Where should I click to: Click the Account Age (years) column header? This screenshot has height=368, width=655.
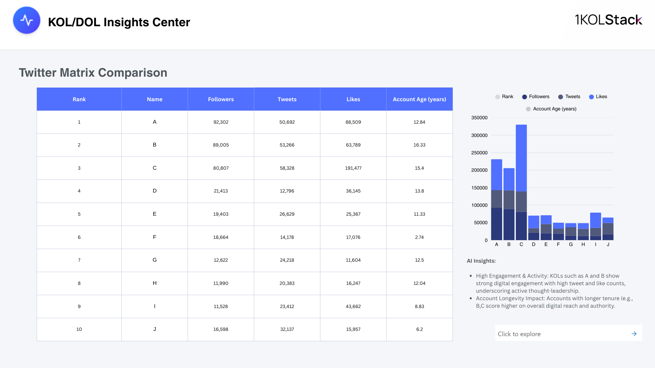pos(419,99)
